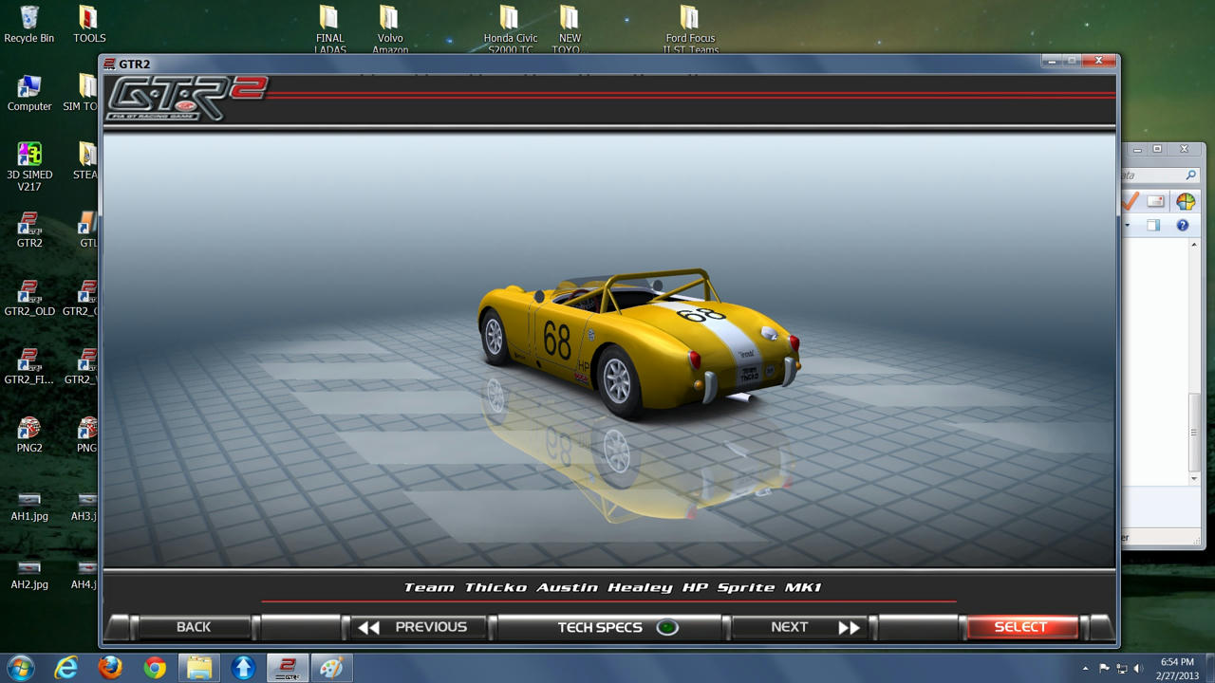Screen dimensions: 1215x683
Task: Click the Team Thicko Austin Healey car name
Action: (x=612, y=587)
